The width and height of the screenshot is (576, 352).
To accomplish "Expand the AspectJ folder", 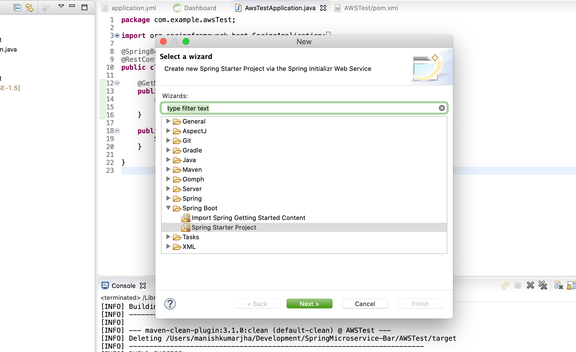I will pos(168,131).
